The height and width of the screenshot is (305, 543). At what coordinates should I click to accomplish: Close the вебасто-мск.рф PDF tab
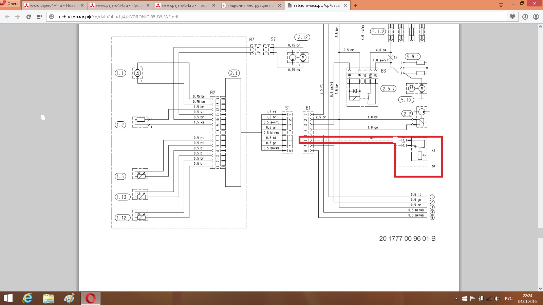point(345,5)
